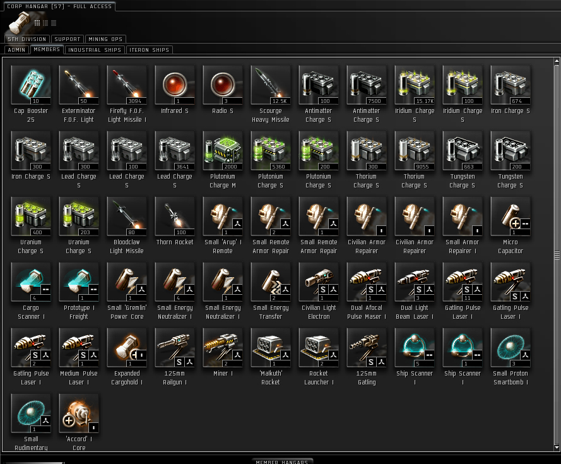Image resolution: width=561 pixels, height=464 pixels.
Task: Select Small 'Gremlin' Power Core
Action: click(x=127, y=282)
